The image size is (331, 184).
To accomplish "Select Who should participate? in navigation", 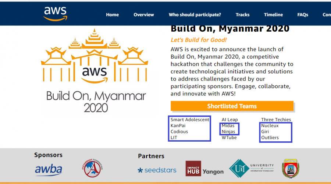I will coord(195,15).
